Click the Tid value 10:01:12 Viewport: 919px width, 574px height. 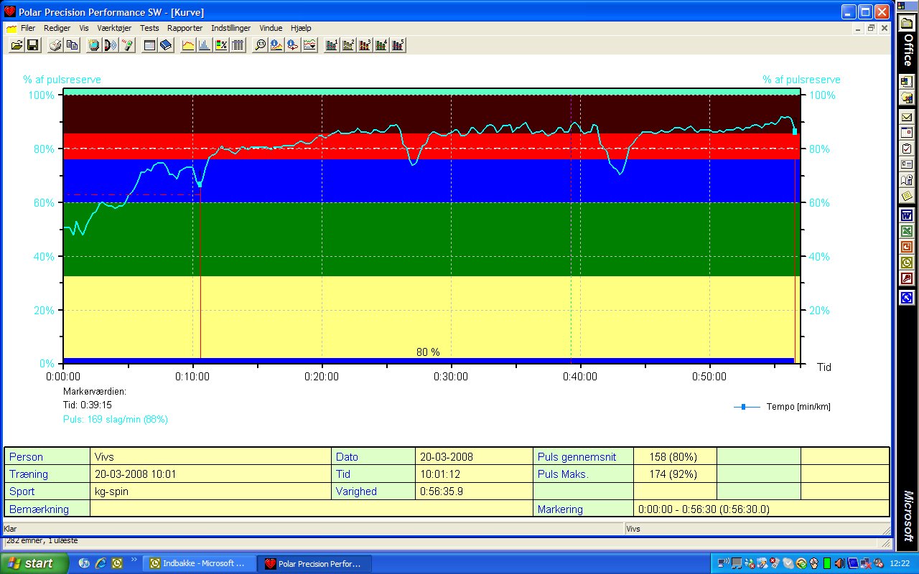(474, 474)
